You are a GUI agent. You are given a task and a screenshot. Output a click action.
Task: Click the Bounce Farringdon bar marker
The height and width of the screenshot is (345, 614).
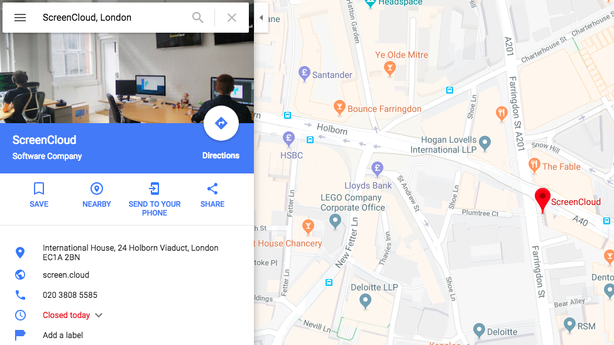339,107
